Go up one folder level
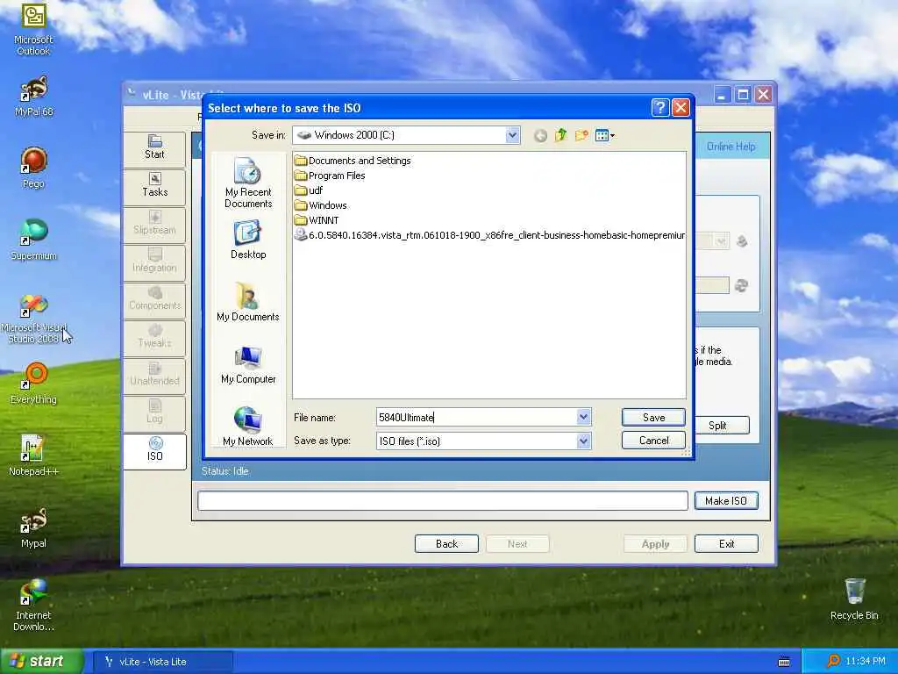Image resolution: width=898 pixels, height=674 pixels. [560, 135]
